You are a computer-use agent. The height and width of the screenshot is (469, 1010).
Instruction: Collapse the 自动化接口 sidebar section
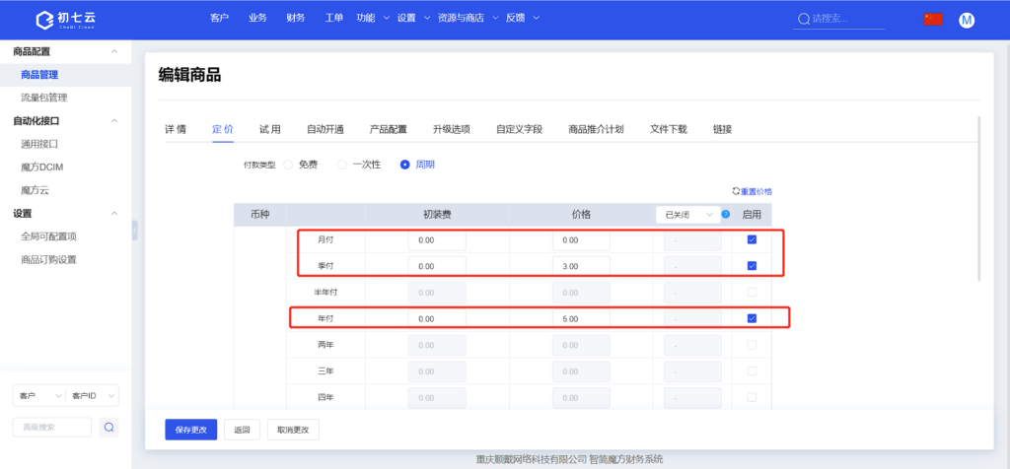pyautogui.click(x=114, y=121)
